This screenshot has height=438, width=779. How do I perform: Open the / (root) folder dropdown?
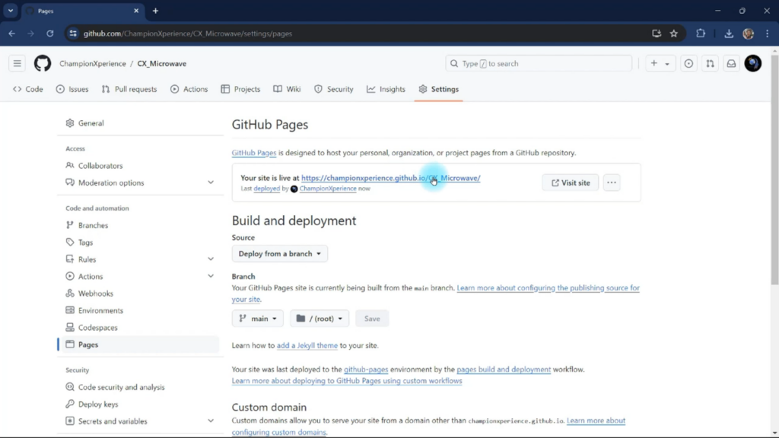click(x=320, y=319)
